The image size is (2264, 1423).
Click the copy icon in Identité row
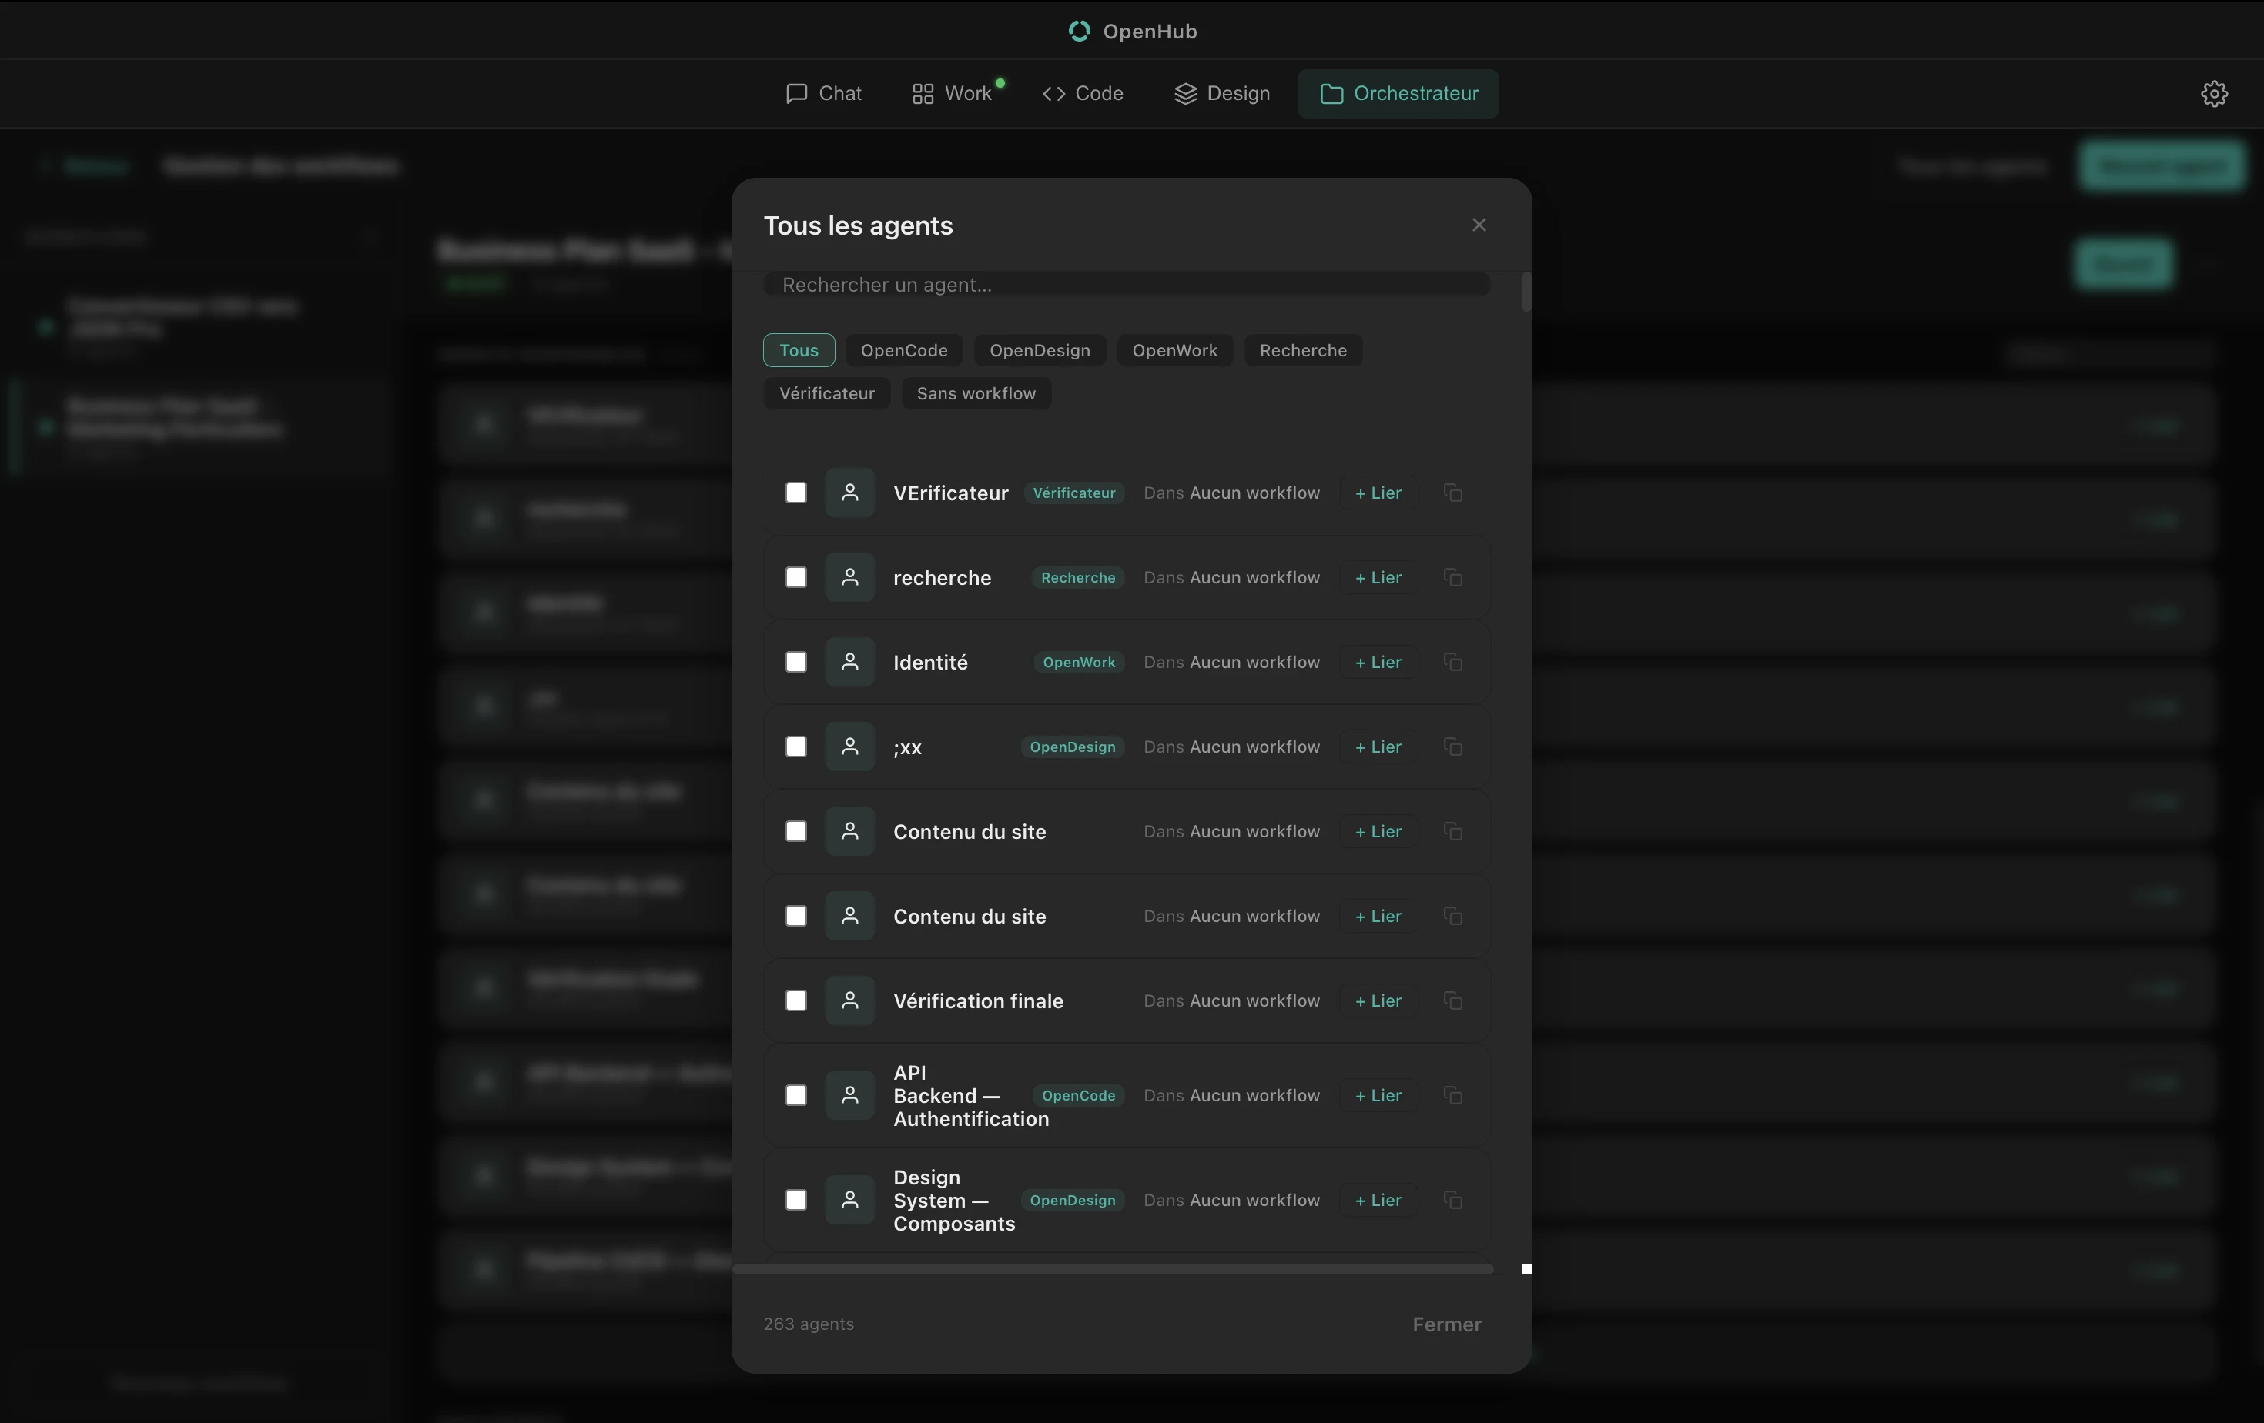click(1452, 662)
